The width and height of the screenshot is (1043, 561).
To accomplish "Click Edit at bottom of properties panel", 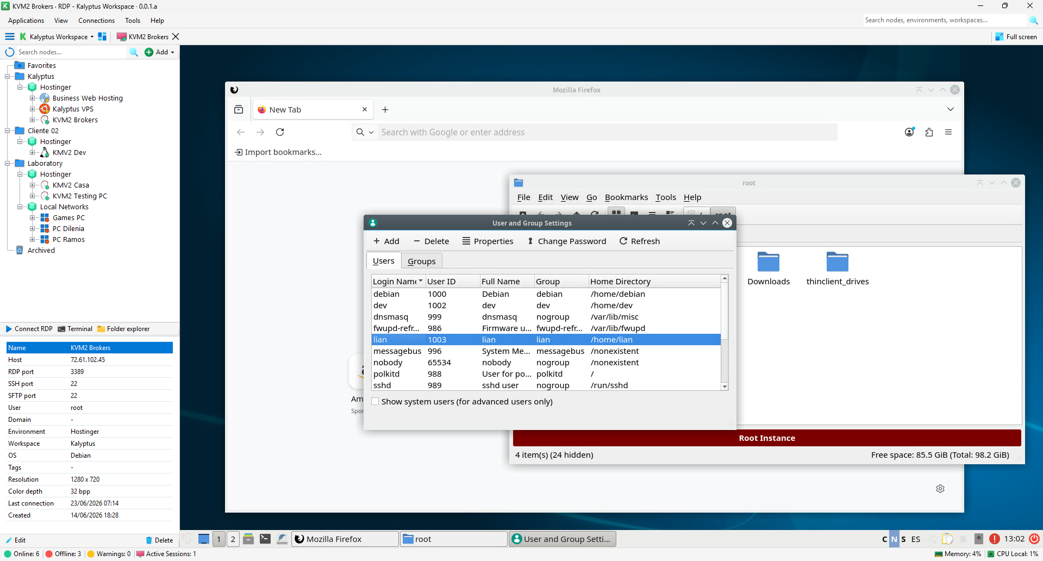I will click(16, 540).
